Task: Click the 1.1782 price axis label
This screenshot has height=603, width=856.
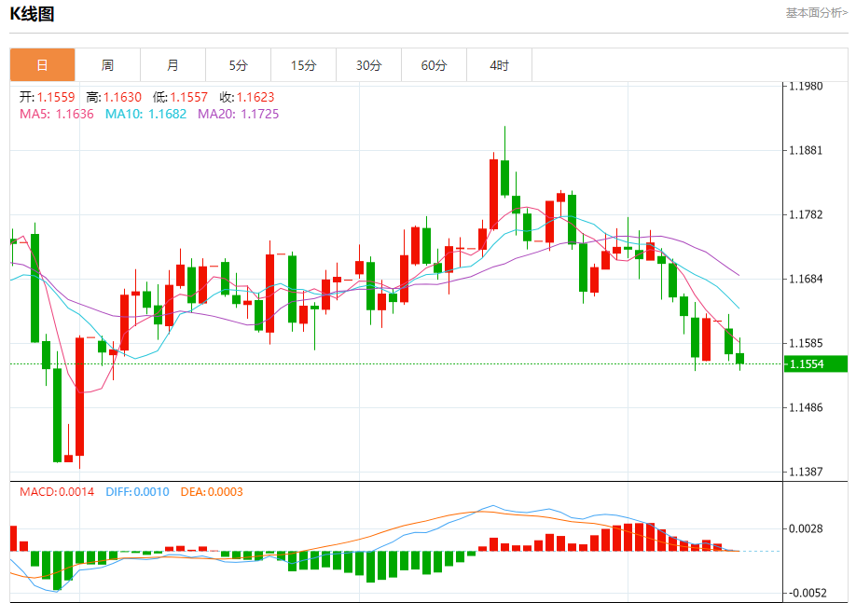Action: coord(806,214)
